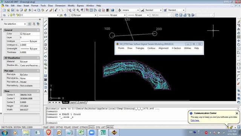
Task: Select the Multiline Text A tool
Action: click(46, 91)
